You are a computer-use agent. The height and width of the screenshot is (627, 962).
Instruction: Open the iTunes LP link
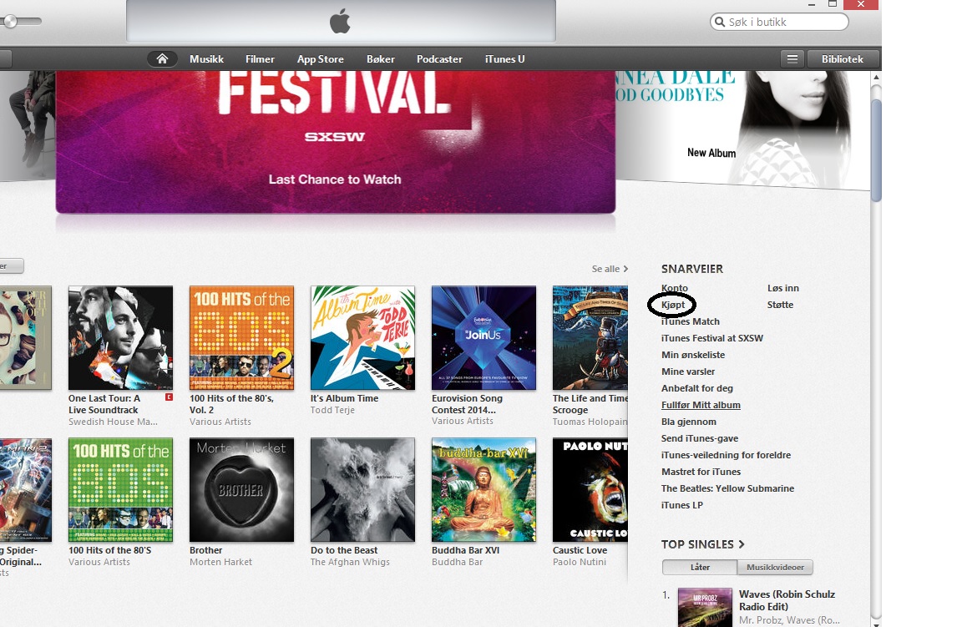[681, 505]
